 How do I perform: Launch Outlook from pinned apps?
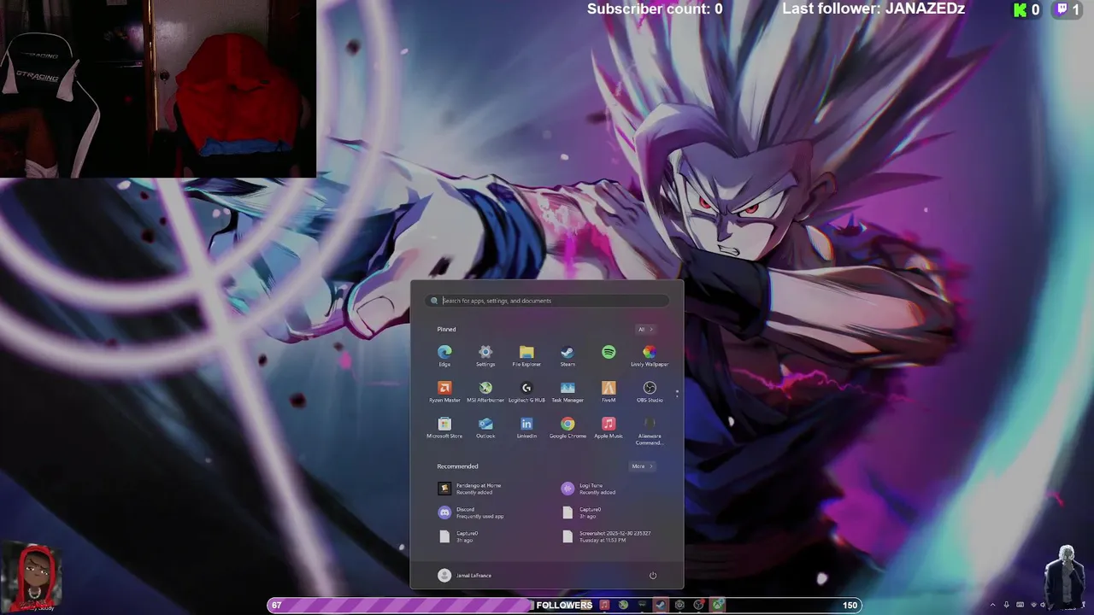(485, 427)
